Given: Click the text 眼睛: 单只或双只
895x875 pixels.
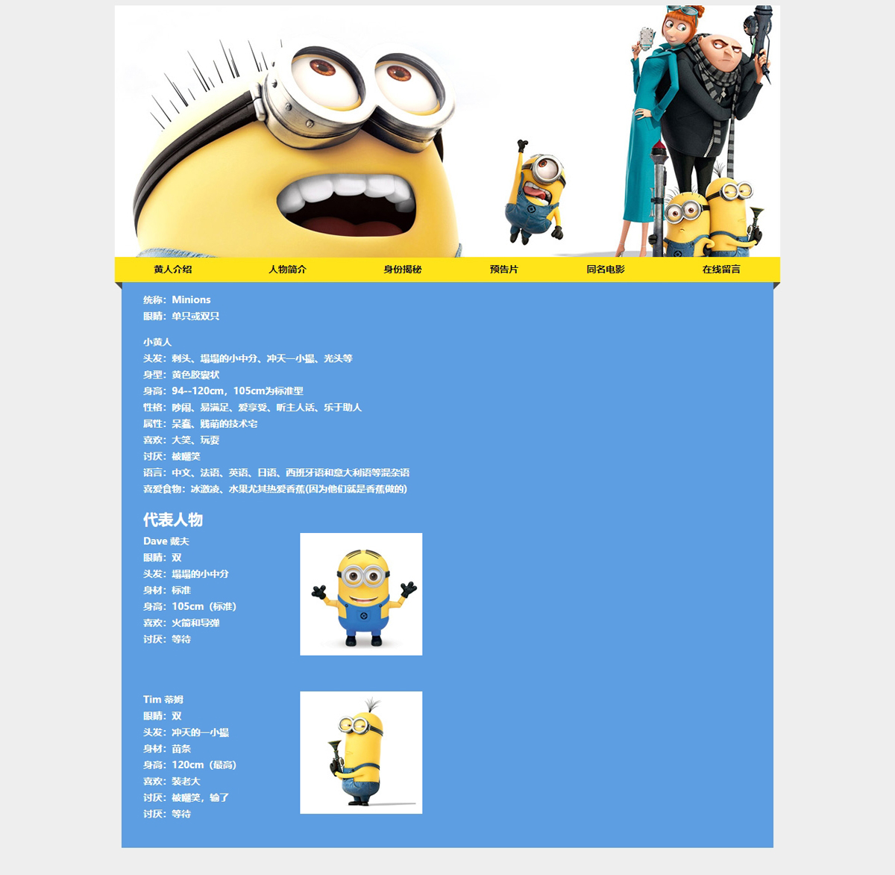Looking at the screenshot, I should pyautogui.click(x=181, y=317).
